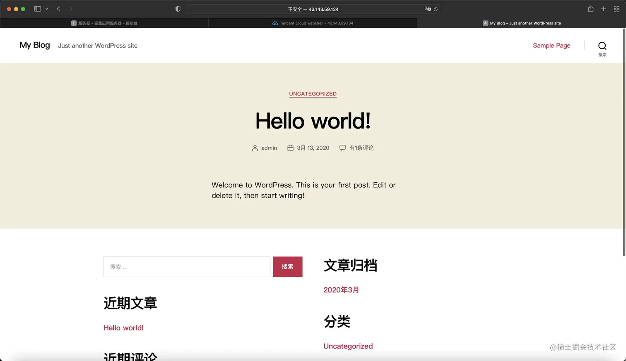
Task: Select the My Blog WordPress site tab
Action: 521,23
